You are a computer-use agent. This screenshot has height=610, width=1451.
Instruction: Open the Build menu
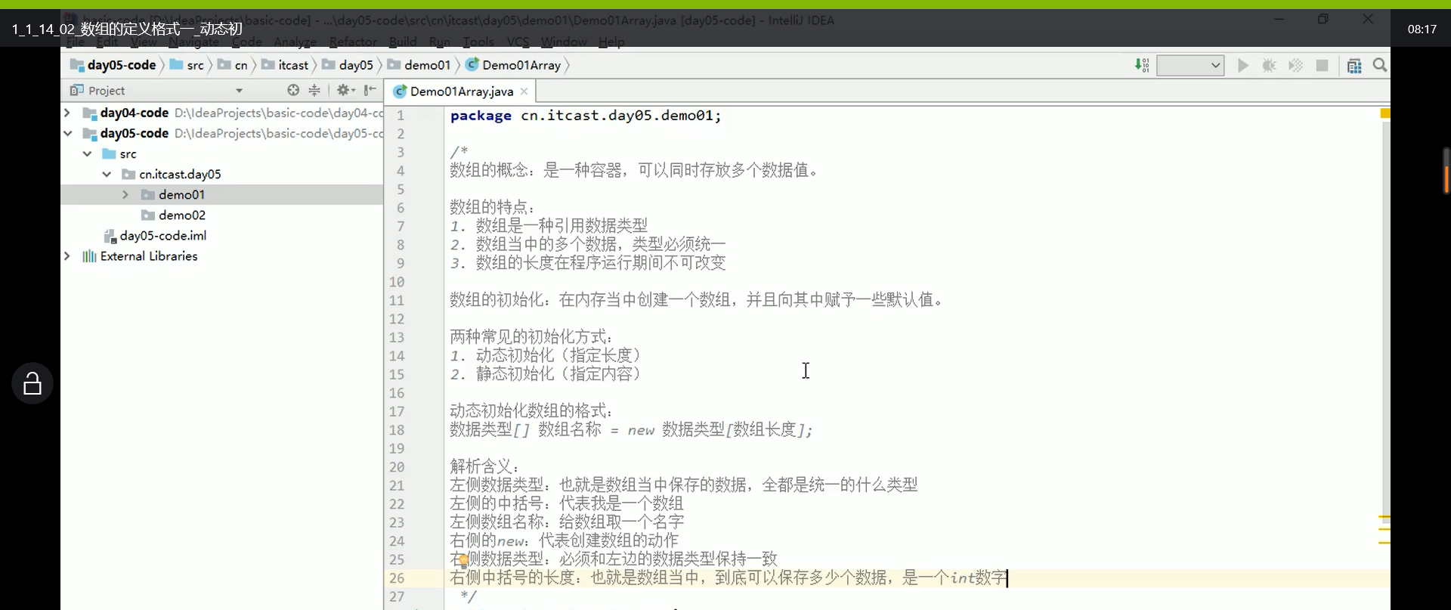point(403,42)
